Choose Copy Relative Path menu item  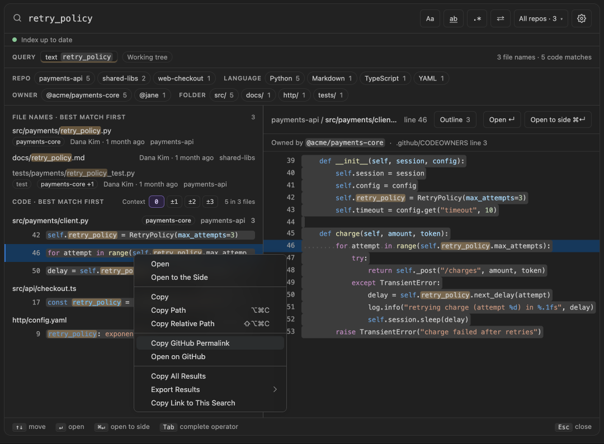(x=210, y=324)
